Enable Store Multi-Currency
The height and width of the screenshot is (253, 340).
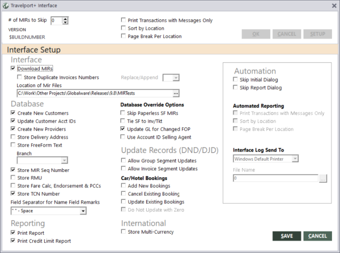pos(124,231)
